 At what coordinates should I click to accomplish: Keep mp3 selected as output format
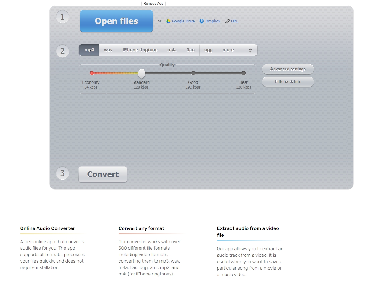(x=89, y=50)
